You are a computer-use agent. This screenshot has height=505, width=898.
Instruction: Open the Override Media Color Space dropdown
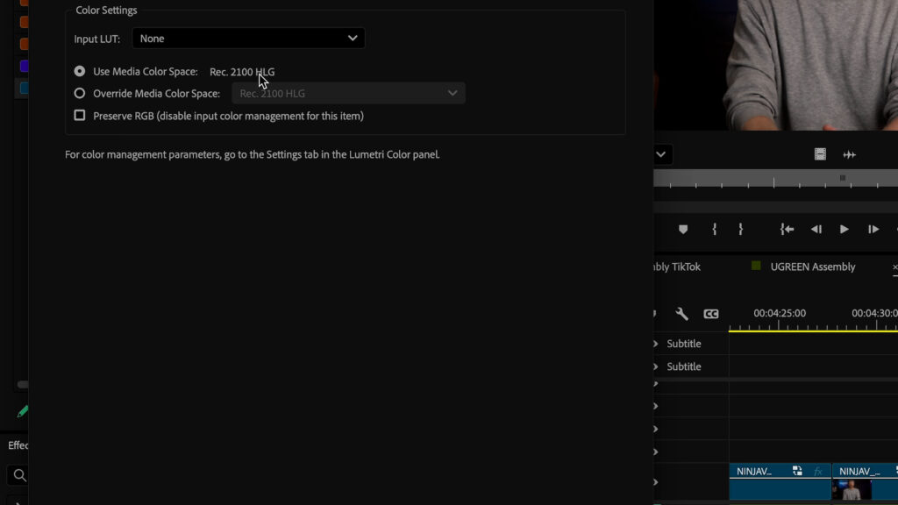348,93
